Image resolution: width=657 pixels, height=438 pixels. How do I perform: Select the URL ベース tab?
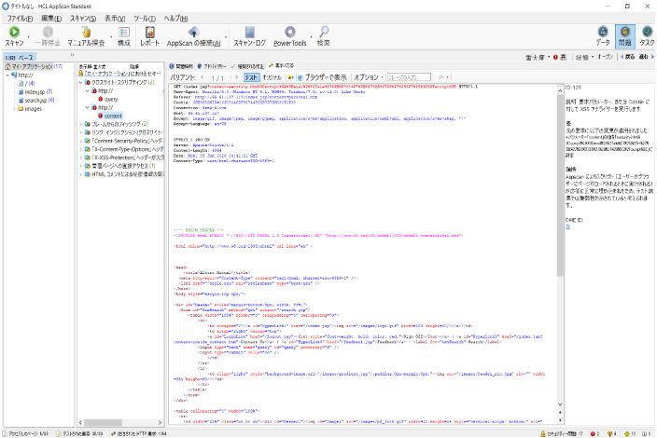20,57
